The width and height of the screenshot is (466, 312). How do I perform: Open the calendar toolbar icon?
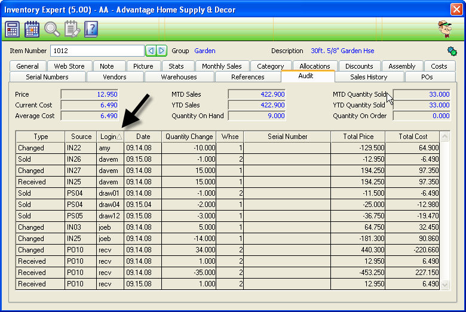(x=32, y=29)
